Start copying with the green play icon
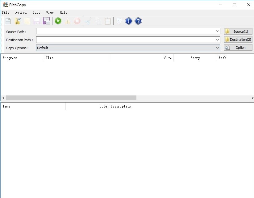This screenshot has height=198, width=254. point(58,21)
